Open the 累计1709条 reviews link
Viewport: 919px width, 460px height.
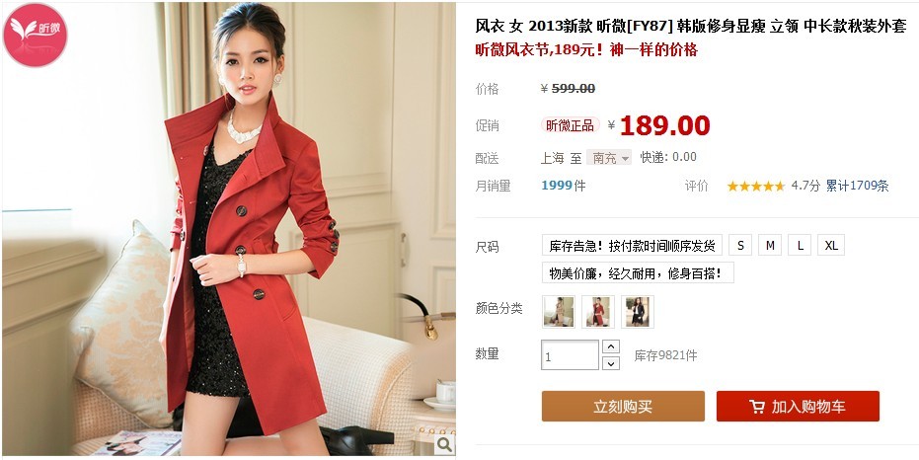(x=858, y=187)
